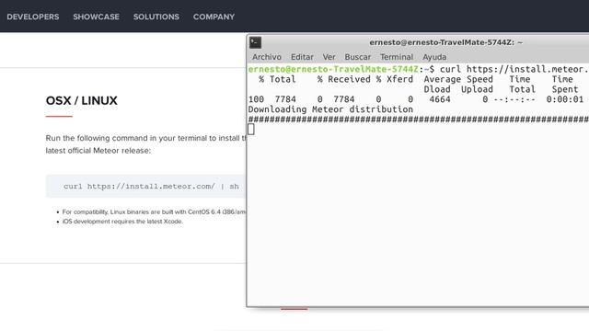The image size is (589, 331).
Task: Open the Buscar menu in terminal
Action: click(358, 57)
